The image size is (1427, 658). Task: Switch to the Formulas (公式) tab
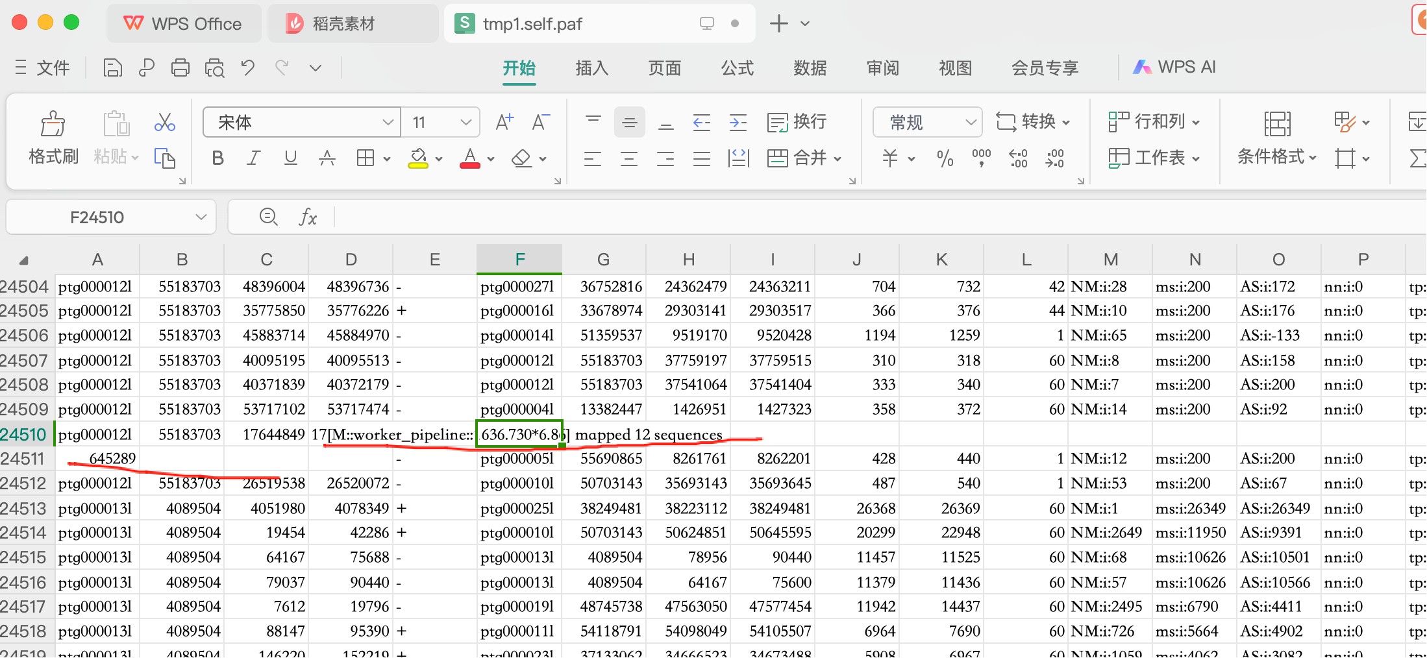coord(737,67)
